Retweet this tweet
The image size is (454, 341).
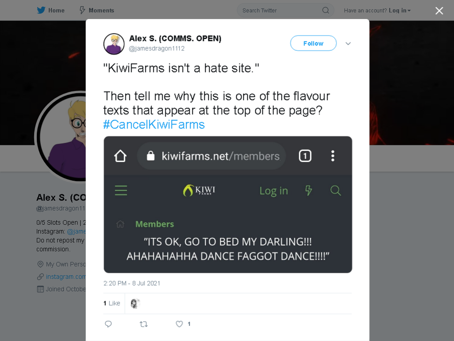[x=144, y=324]
